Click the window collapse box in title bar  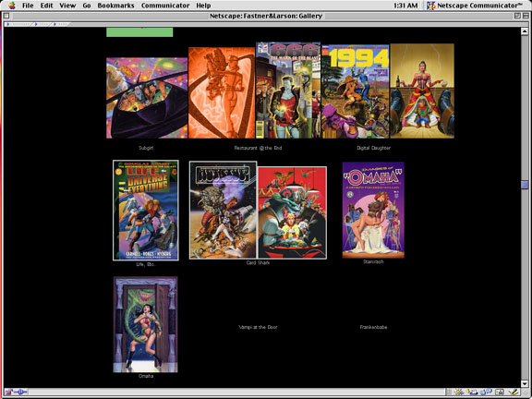(526, 16)
